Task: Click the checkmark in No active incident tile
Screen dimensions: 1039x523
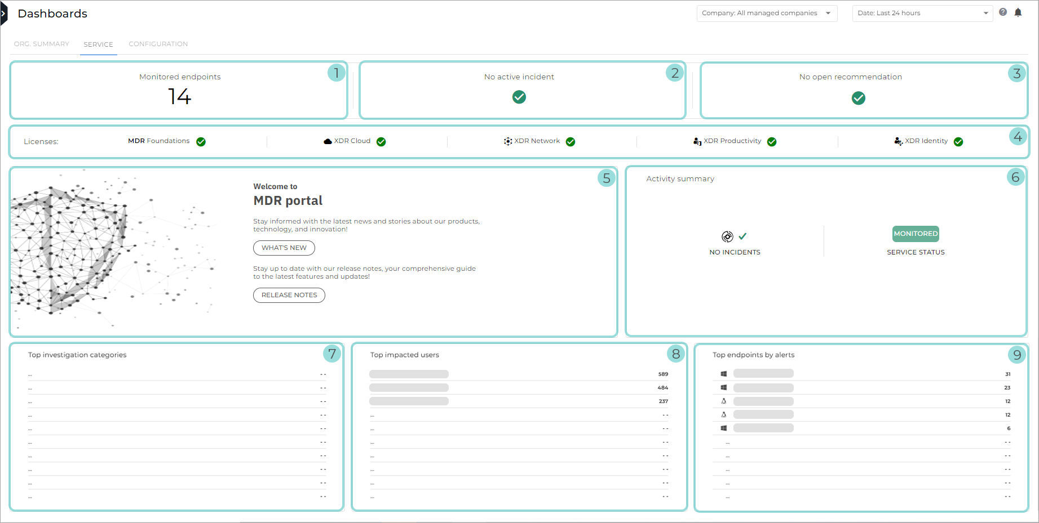Action: coord(519,97)
